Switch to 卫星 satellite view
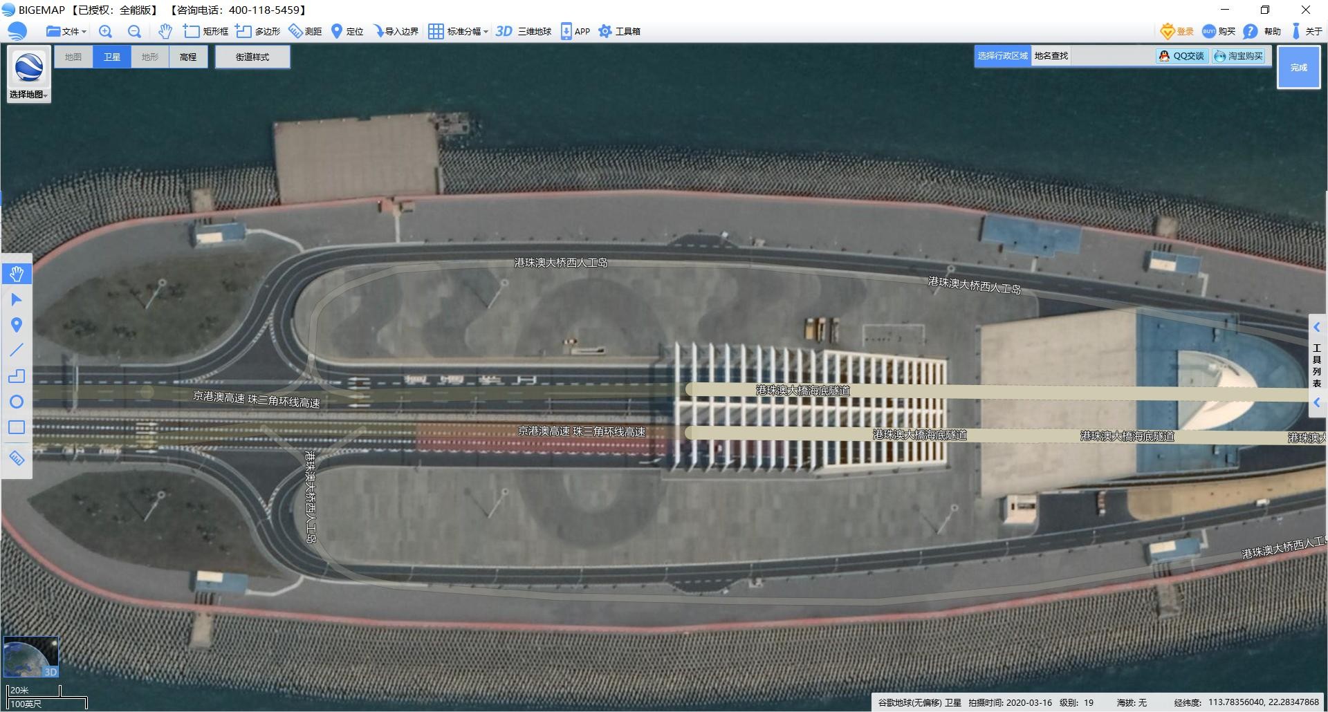1328x712 pixels. point(112,57)
